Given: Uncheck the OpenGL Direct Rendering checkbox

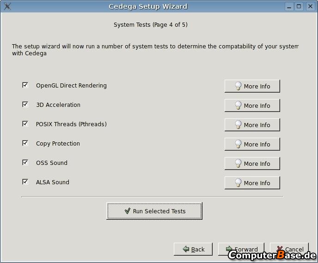Looking at the screenshot, I should [25, 85].
